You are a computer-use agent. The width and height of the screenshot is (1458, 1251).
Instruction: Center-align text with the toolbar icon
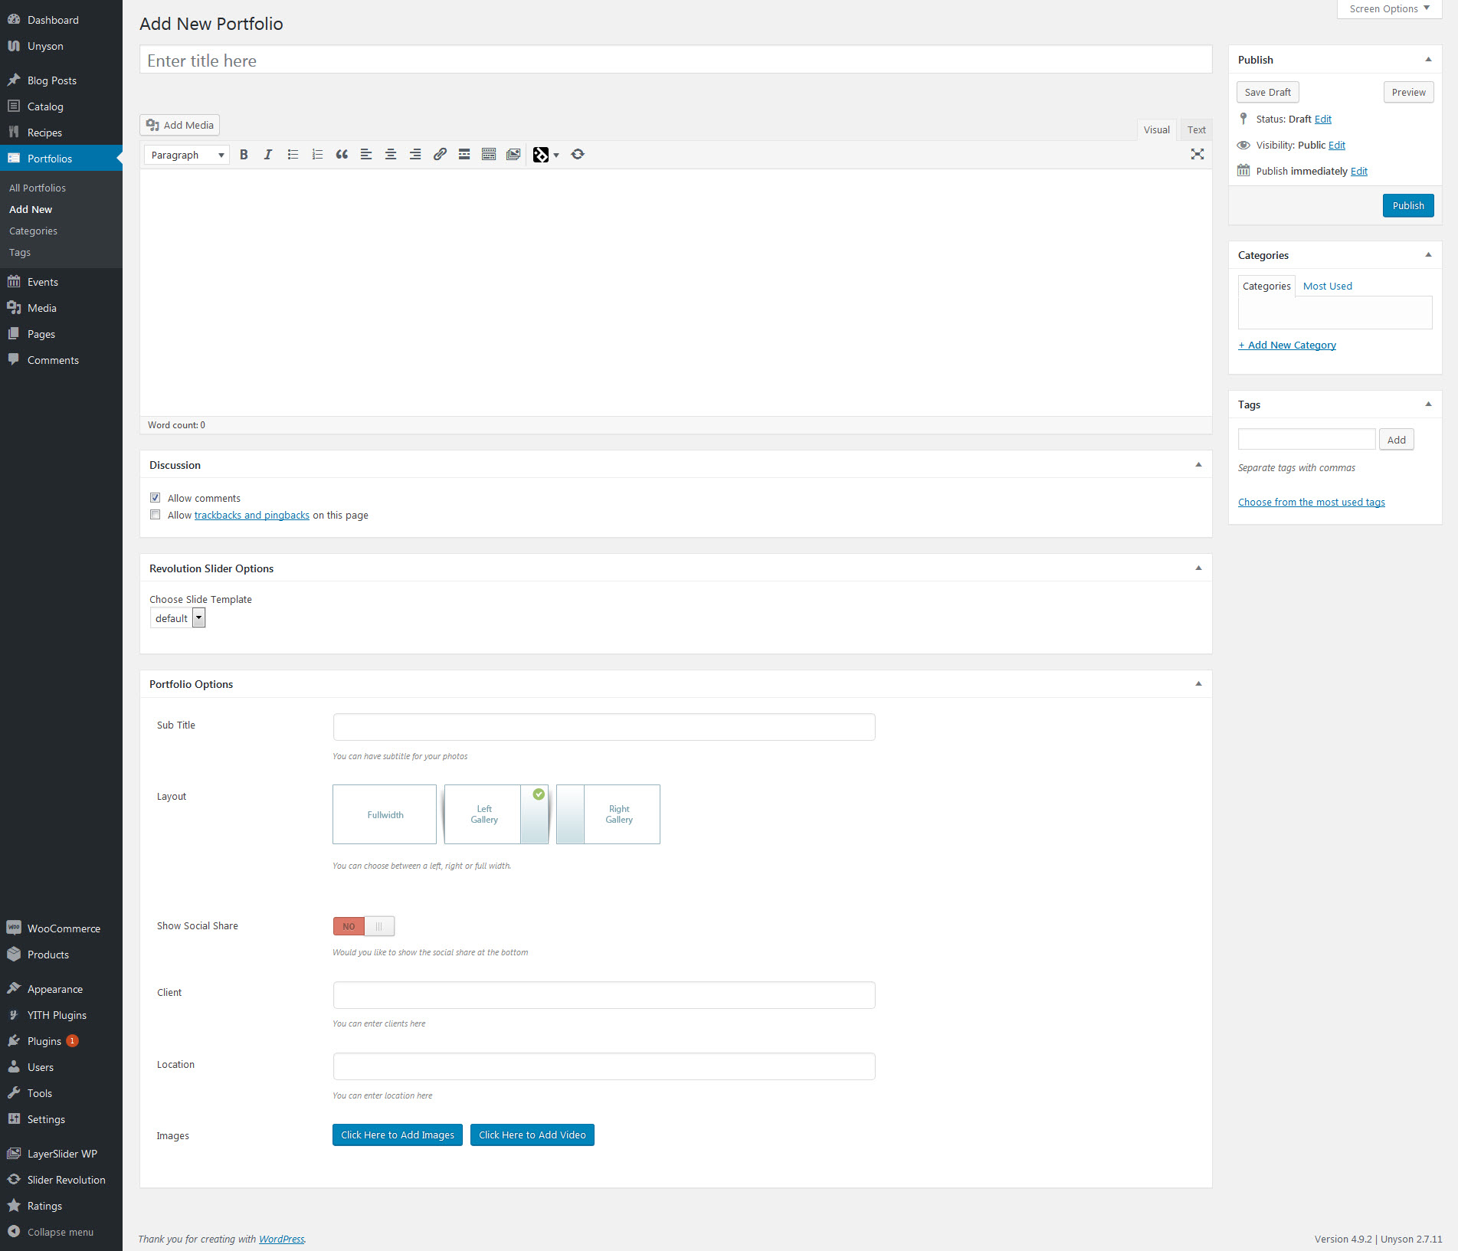pyautogui.click(x=391, y=155)
